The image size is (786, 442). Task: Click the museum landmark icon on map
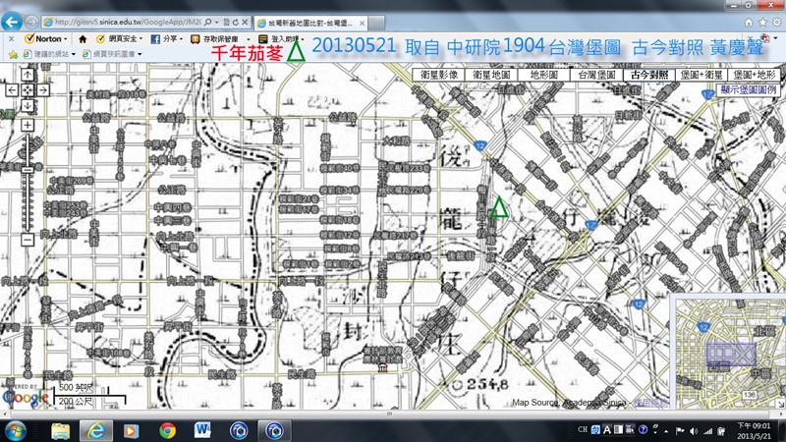click(x=382, y=367)
